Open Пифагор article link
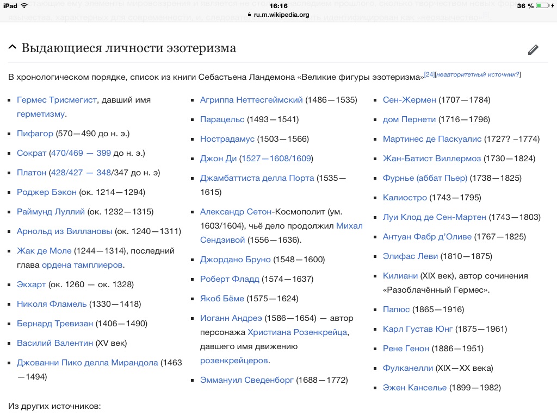The image size is (557, 417). click(35, 134)
